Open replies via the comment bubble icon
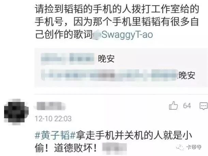This screenshot has width=208, height=156. [x=204, y=106]
